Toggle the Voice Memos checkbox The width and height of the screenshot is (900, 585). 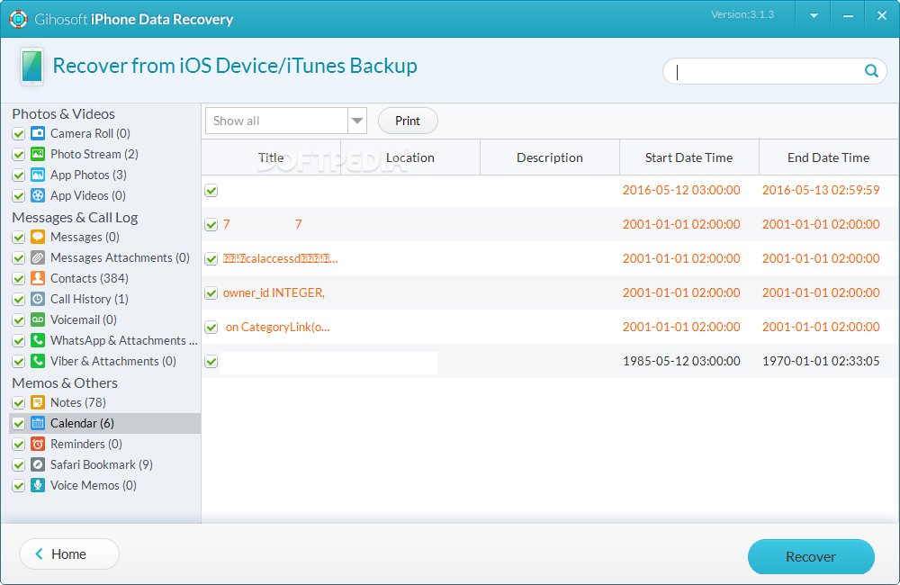(x=18, y=486)
